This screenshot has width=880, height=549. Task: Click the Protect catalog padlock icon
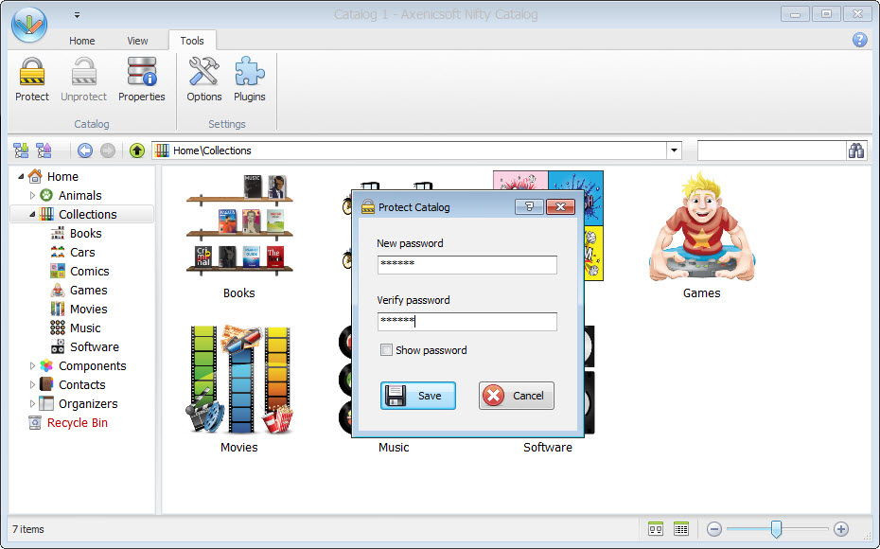pyautogui.click(x=32, y=72)
